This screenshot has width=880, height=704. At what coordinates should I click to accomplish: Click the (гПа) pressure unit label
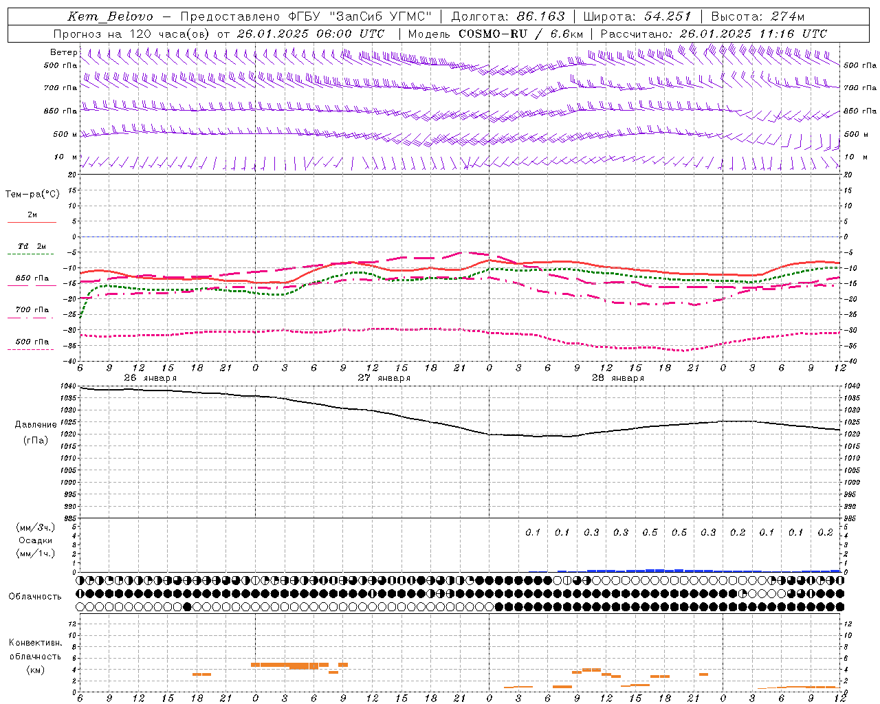(36, 441)
